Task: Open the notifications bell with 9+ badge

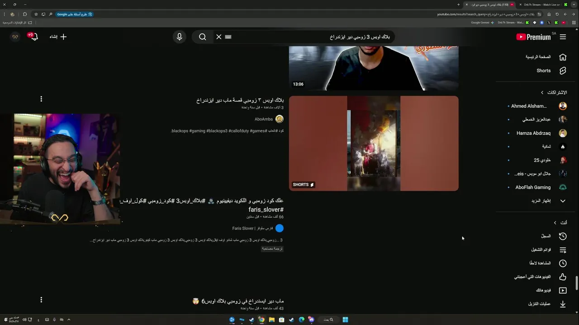Action: pos(33,37)
